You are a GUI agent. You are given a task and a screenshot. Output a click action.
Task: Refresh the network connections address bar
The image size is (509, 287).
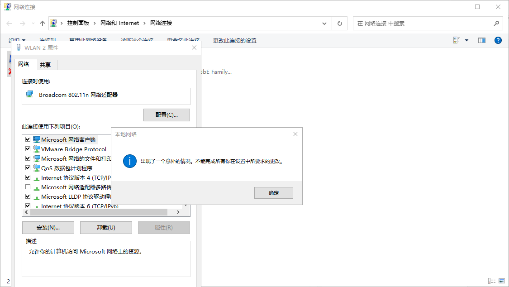[340, 23]
